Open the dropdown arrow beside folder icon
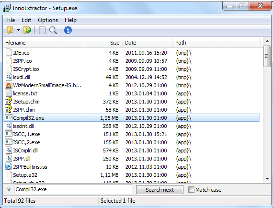Viewport: 273px width, 208px height. coord(18,30)
